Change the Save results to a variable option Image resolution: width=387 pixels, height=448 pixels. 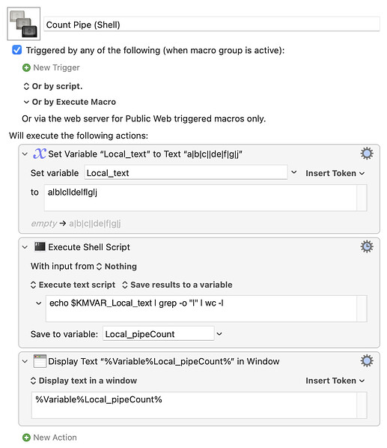[177, 285]
